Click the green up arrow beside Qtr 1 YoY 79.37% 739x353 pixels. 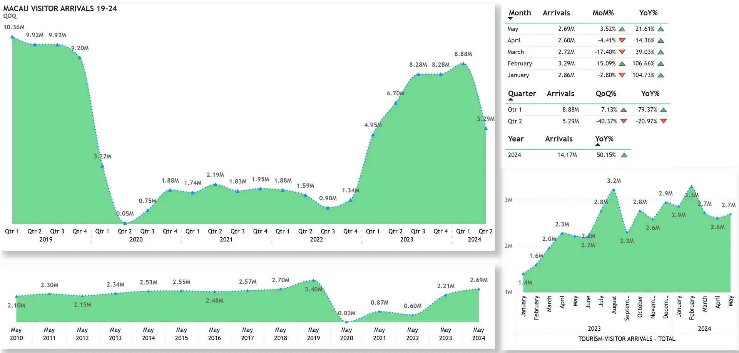coord(664,110)
